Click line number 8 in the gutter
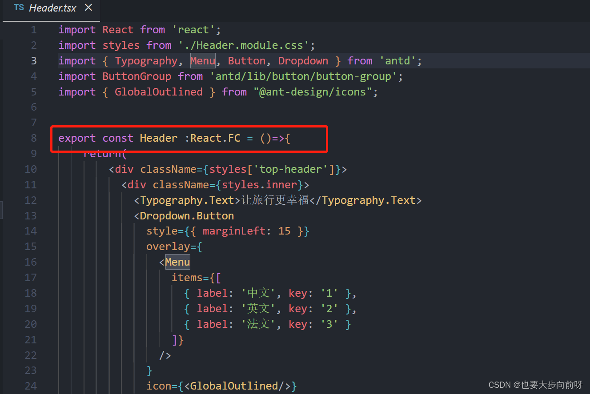The image size is (590, 394). pos(33,138)
